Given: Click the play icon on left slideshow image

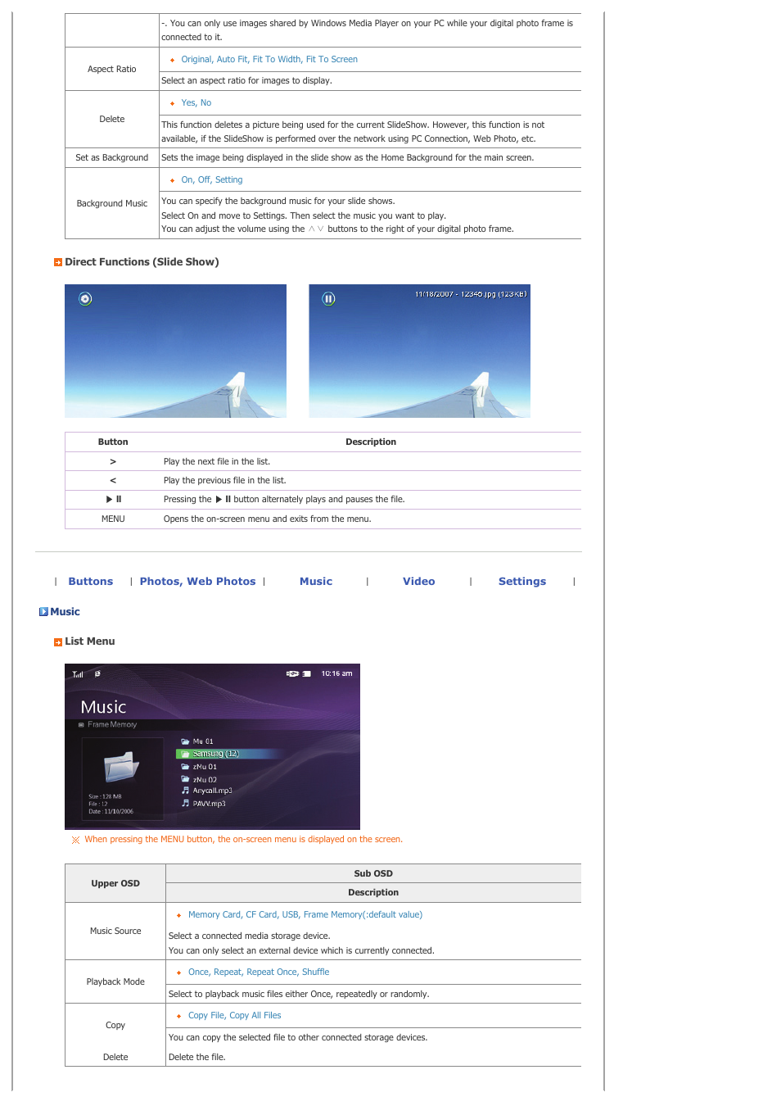Looking at the screenshot, I should (x=85, y=299).
